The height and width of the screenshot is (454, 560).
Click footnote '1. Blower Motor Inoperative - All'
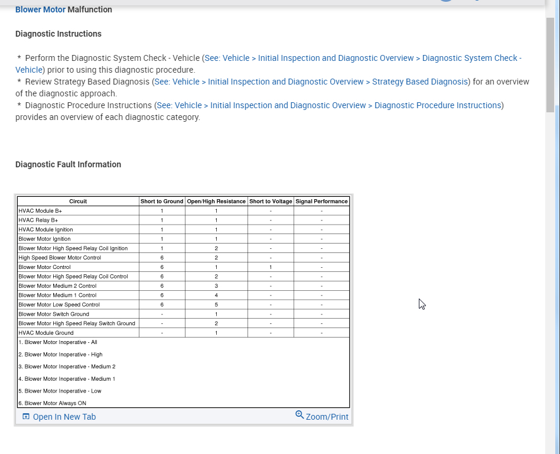[x=58, y=342]
